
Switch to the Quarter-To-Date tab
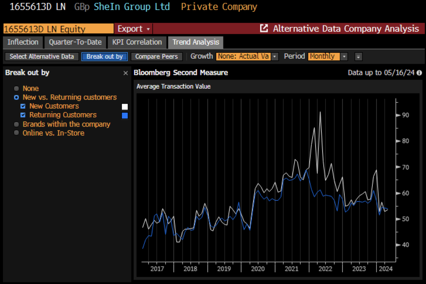(x=75, y=42)
